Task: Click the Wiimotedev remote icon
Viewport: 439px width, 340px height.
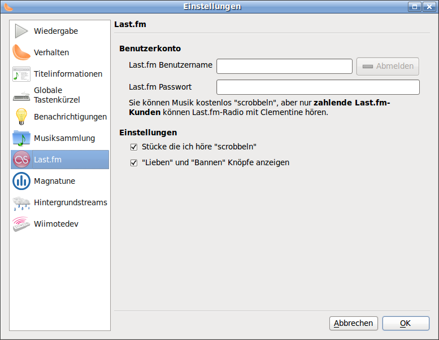Action: (x=21, y=224)
